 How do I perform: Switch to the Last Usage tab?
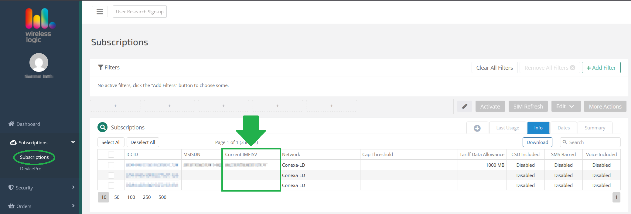point(507,128)
